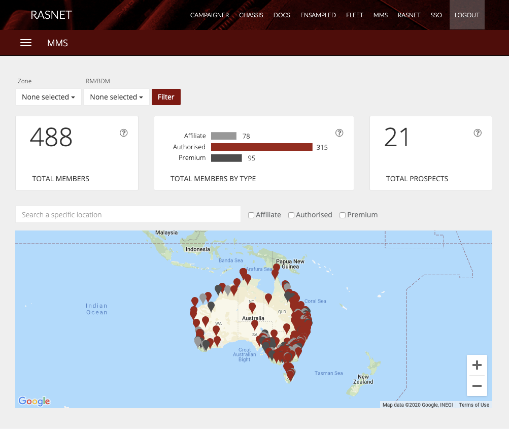Select the red marker beside the WA label
The width and height of the screenshot is (509, 429).
tap(216, 331)
